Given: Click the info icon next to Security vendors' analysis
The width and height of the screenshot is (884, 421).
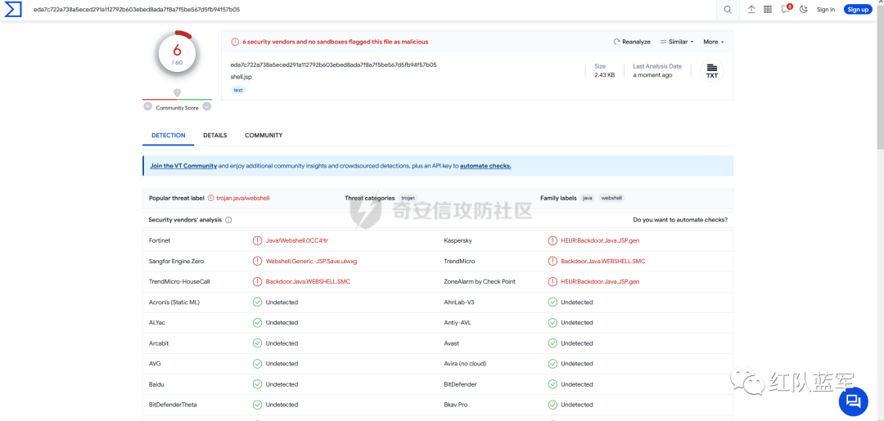Looking at the screenshot, I should coord(228,220).
